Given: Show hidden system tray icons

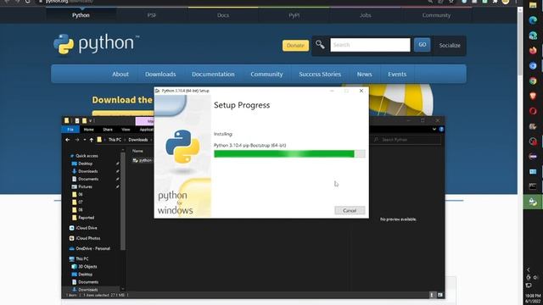Looking at the screenshot, I should coord(529,269).
